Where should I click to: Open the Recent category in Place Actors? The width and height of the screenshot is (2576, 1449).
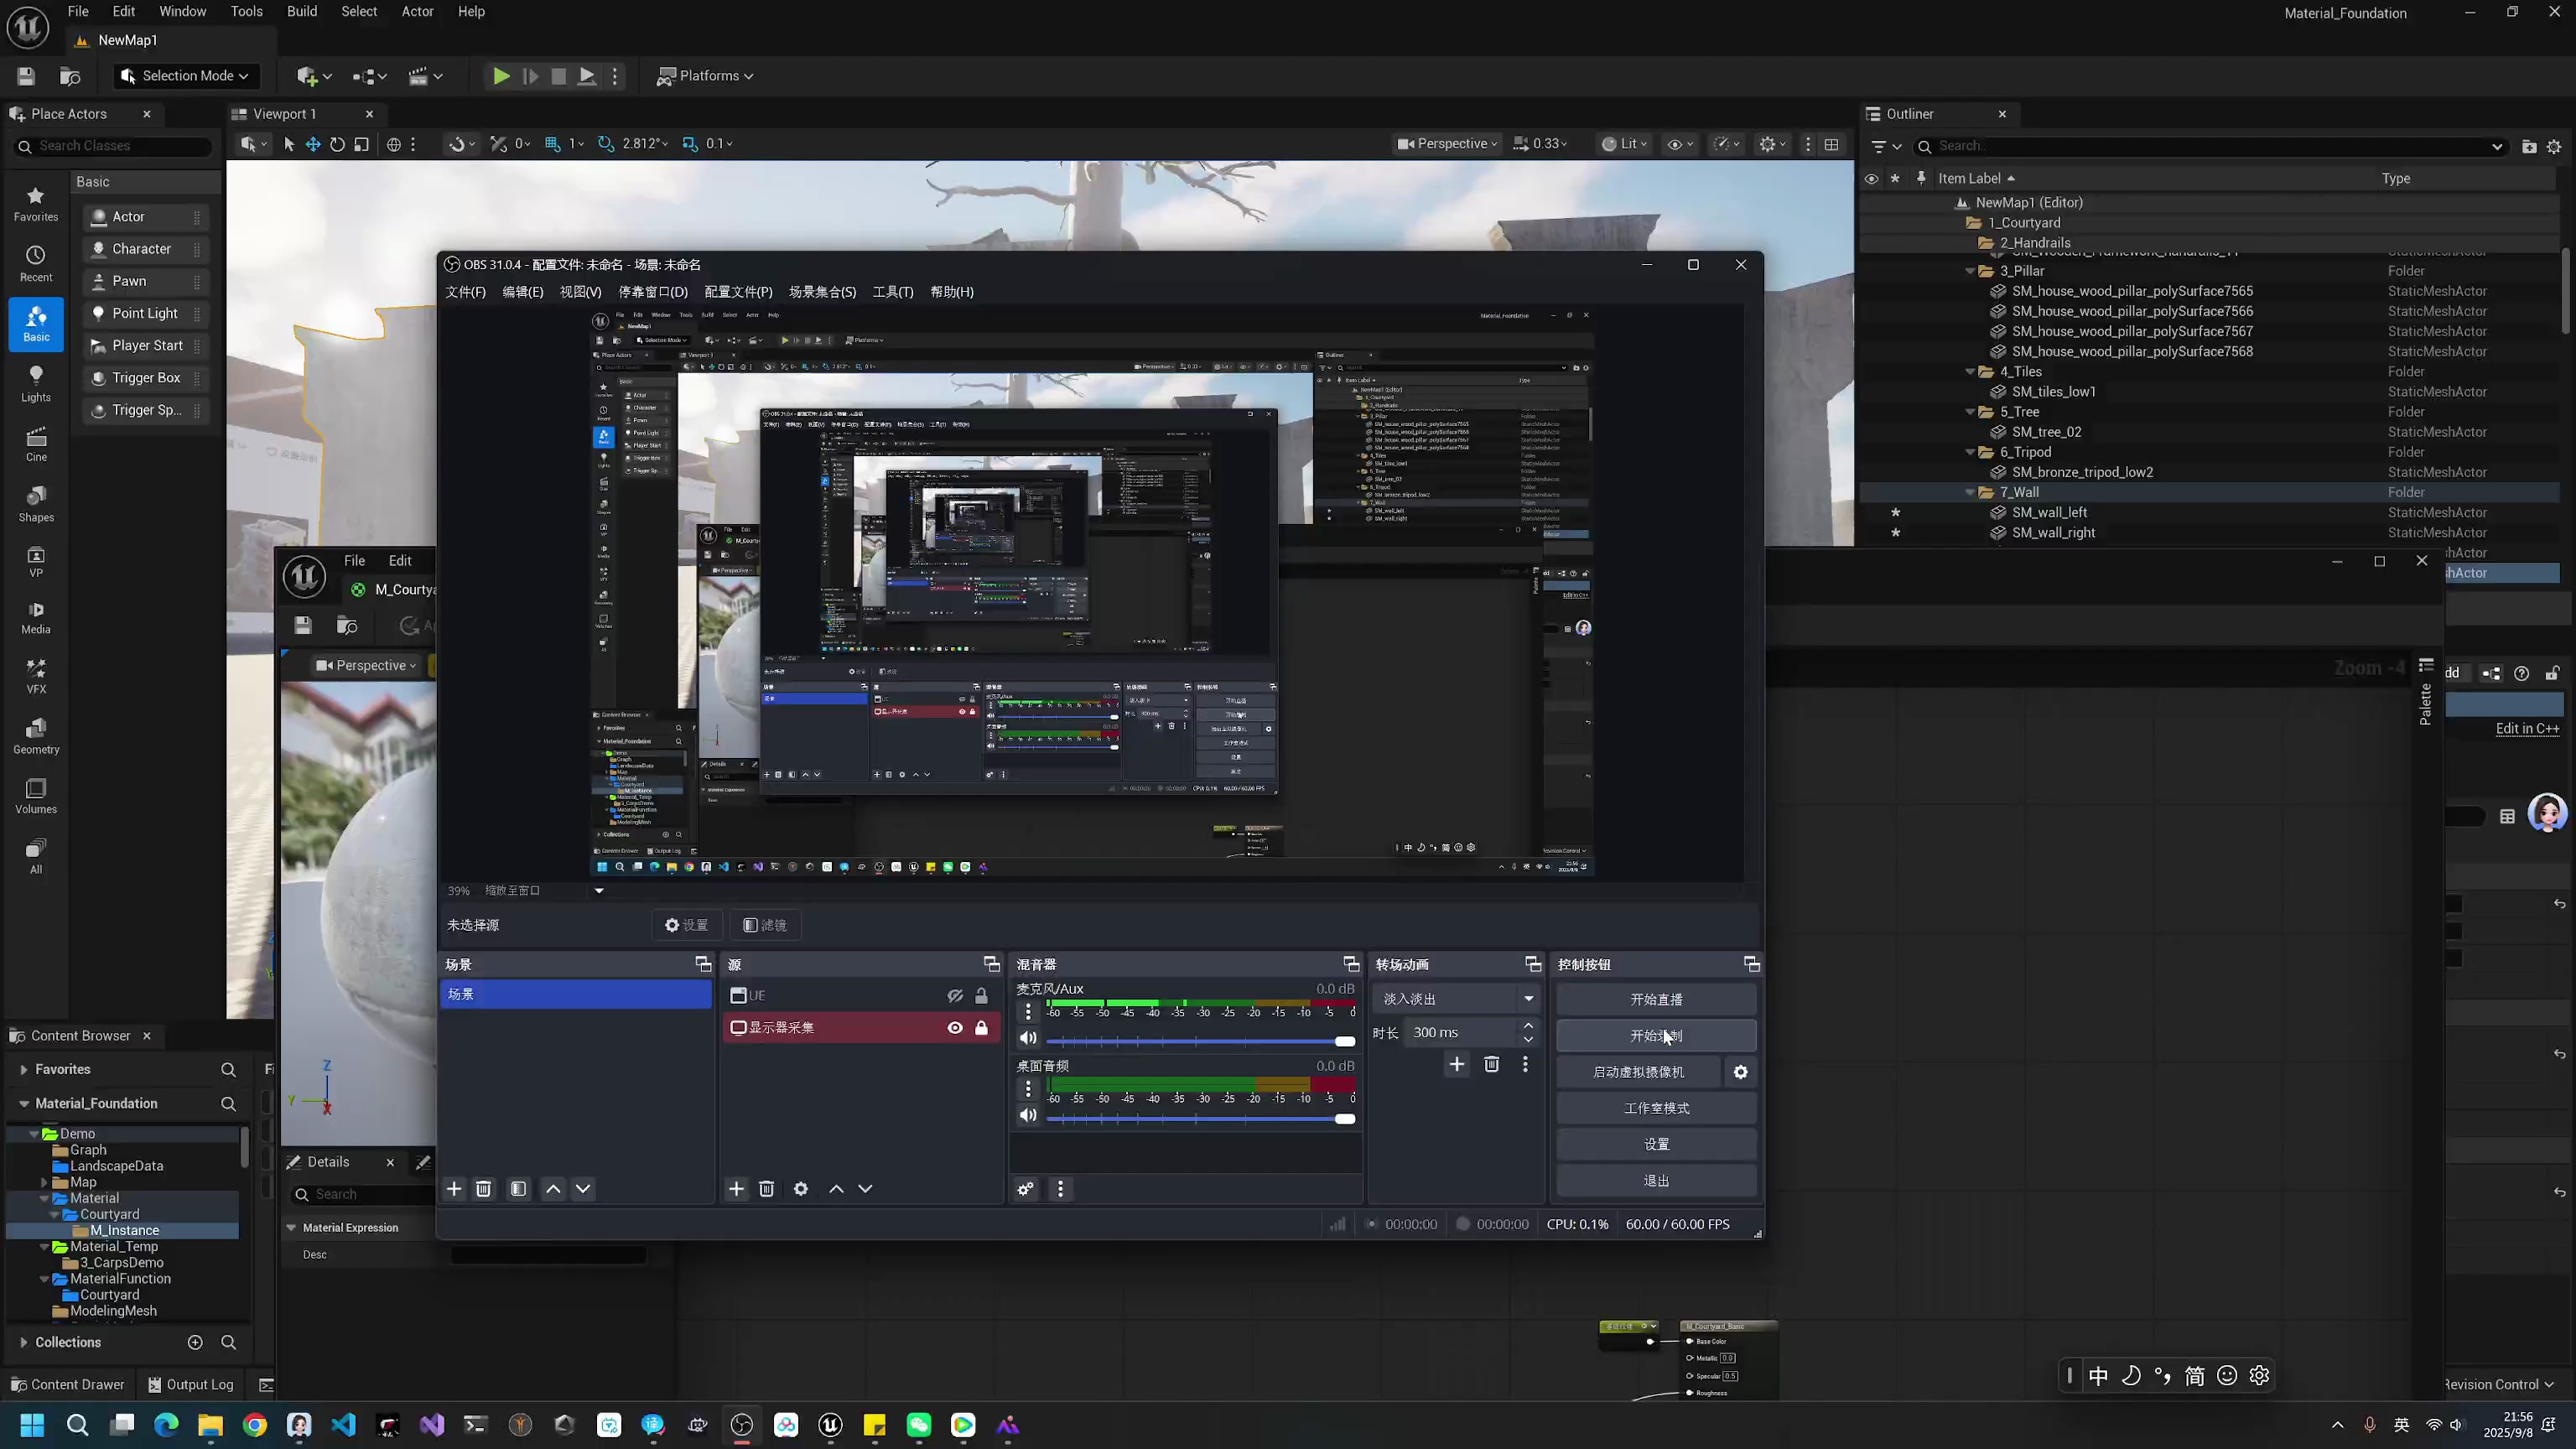pos(36,264)
